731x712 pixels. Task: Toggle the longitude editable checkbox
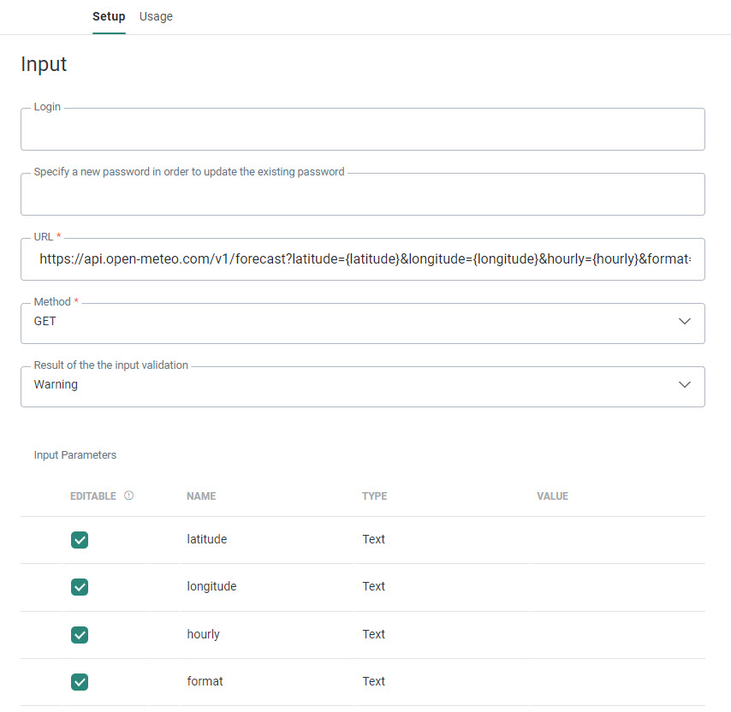click(80, 587)
